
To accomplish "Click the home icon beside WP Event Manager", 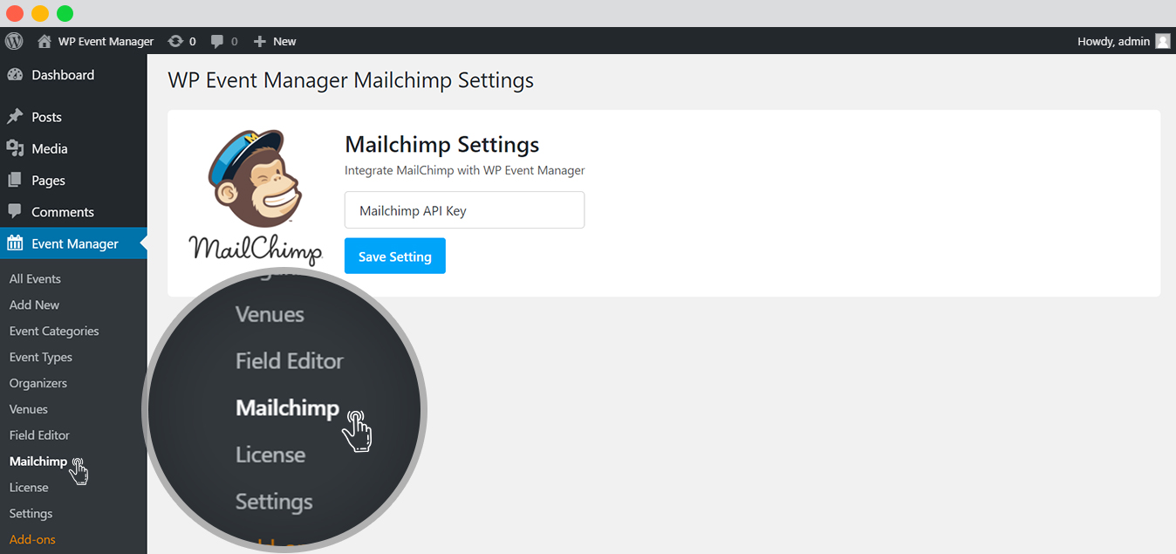I will pyautogui.click(x=44, y=41).
